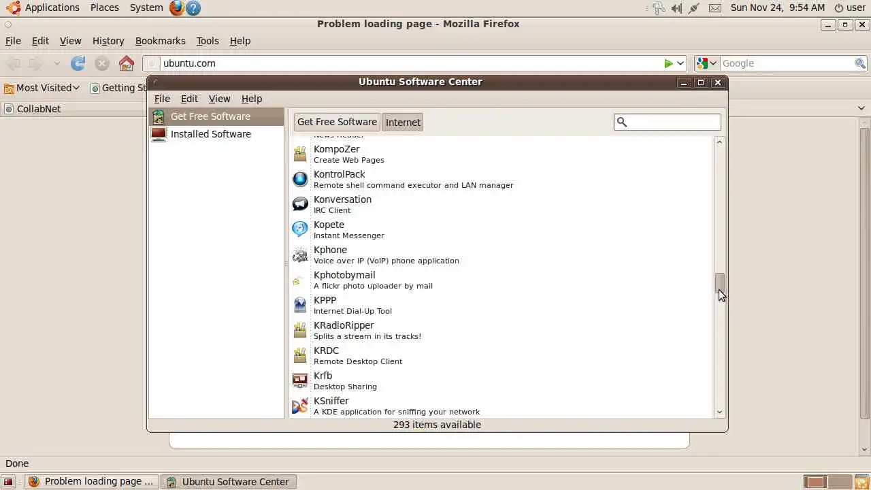Click the Internet breadcrumb button
This screenshot has height=490, width=871.
(x=403, y=122)
